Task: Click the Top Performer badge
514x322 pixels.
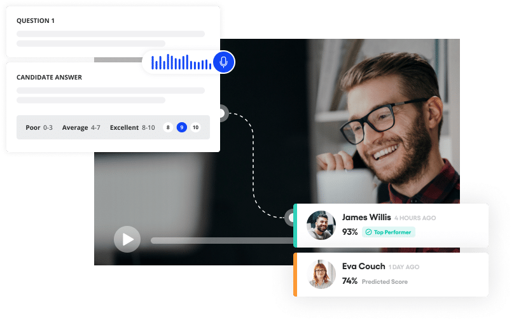Action: coord(389,232)
